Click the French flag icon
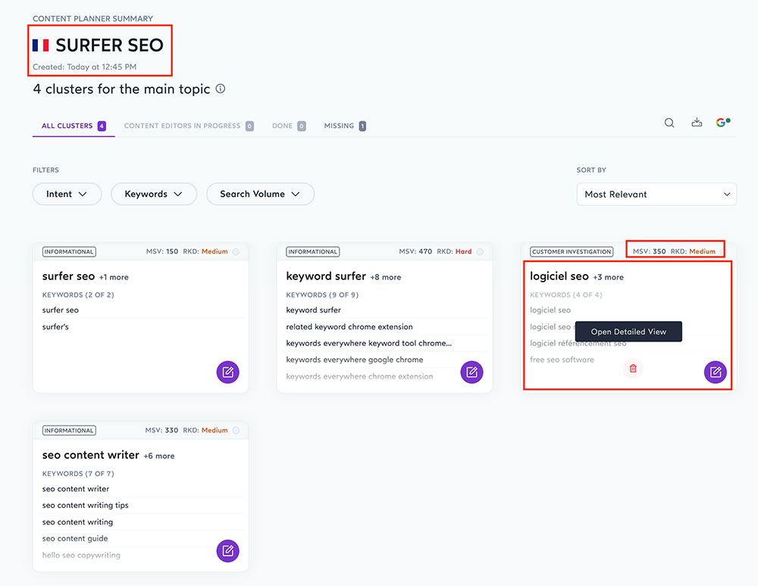This screenshot has width=758, height=586. coord(41,45)
